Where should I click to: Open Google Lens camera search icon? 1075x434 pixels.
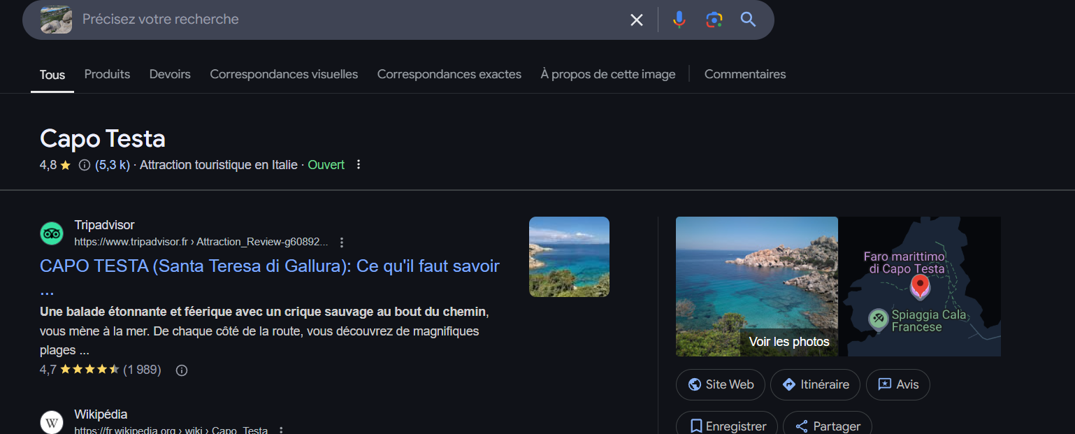click(x=714, y=20)
